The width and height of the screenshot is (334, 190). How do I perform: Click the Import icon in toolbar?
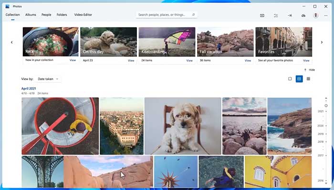click(290, 16)
